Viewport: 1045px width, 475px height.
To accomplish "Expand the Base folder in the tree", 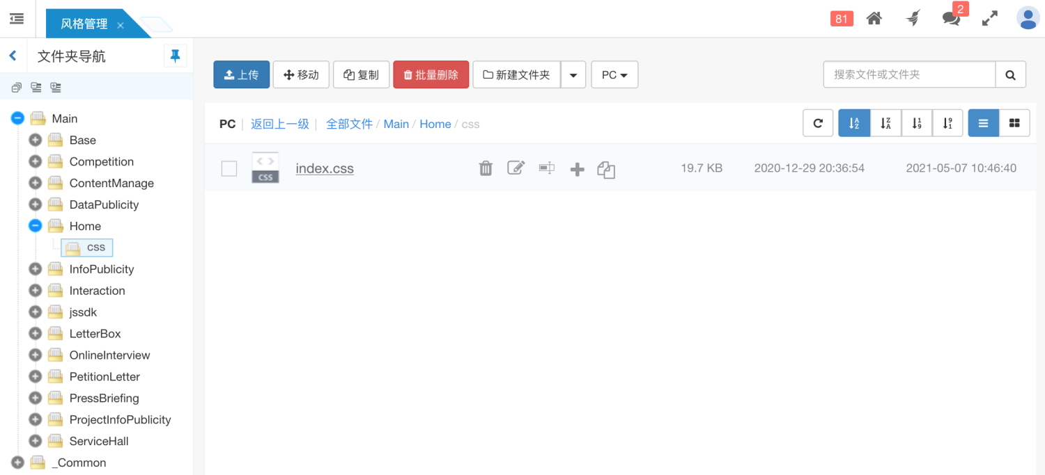I will (35, 140).
